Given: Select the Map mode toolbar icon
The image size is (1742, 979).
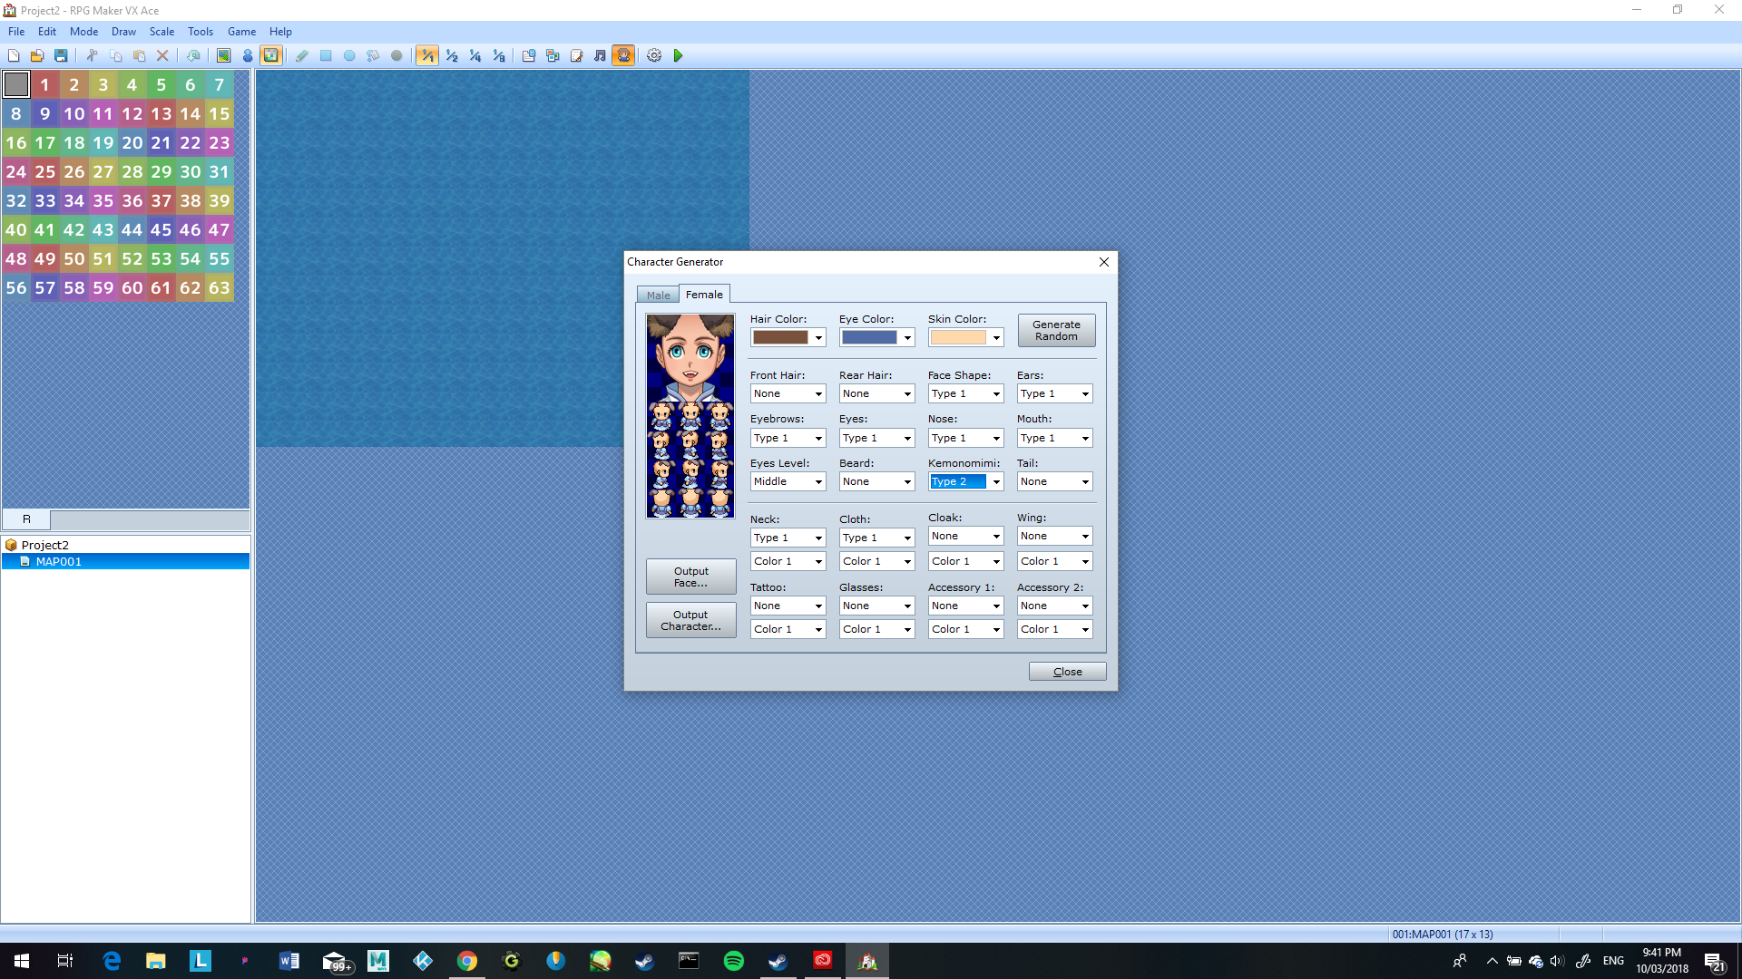Looking at the screenshot, I should pos(223,56).
